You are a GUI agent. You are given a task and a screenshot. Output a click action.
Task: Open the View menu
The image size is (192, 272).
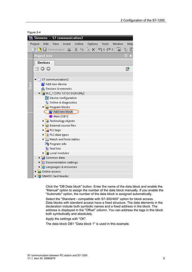pos(56,44)
